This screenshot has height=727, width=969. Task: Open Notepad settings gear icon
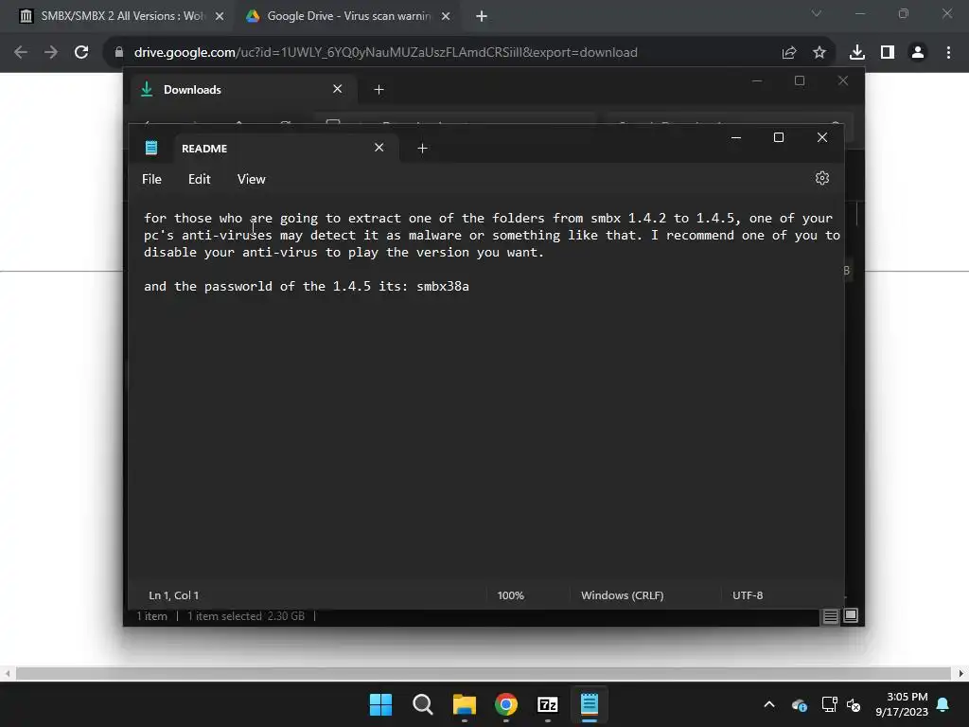click(x=822, y=178)
